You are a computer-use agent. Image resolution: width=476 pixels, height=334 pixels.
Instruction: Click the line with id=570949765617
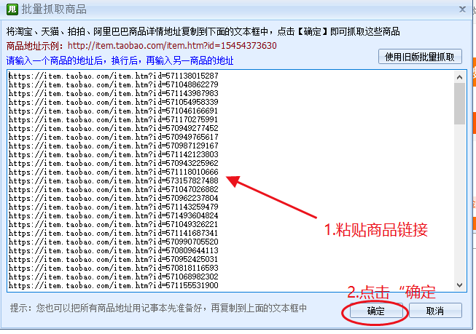click(114, 137)
